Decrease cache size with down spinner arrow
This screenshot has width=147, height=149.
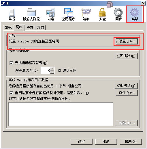tap(52, 72)
